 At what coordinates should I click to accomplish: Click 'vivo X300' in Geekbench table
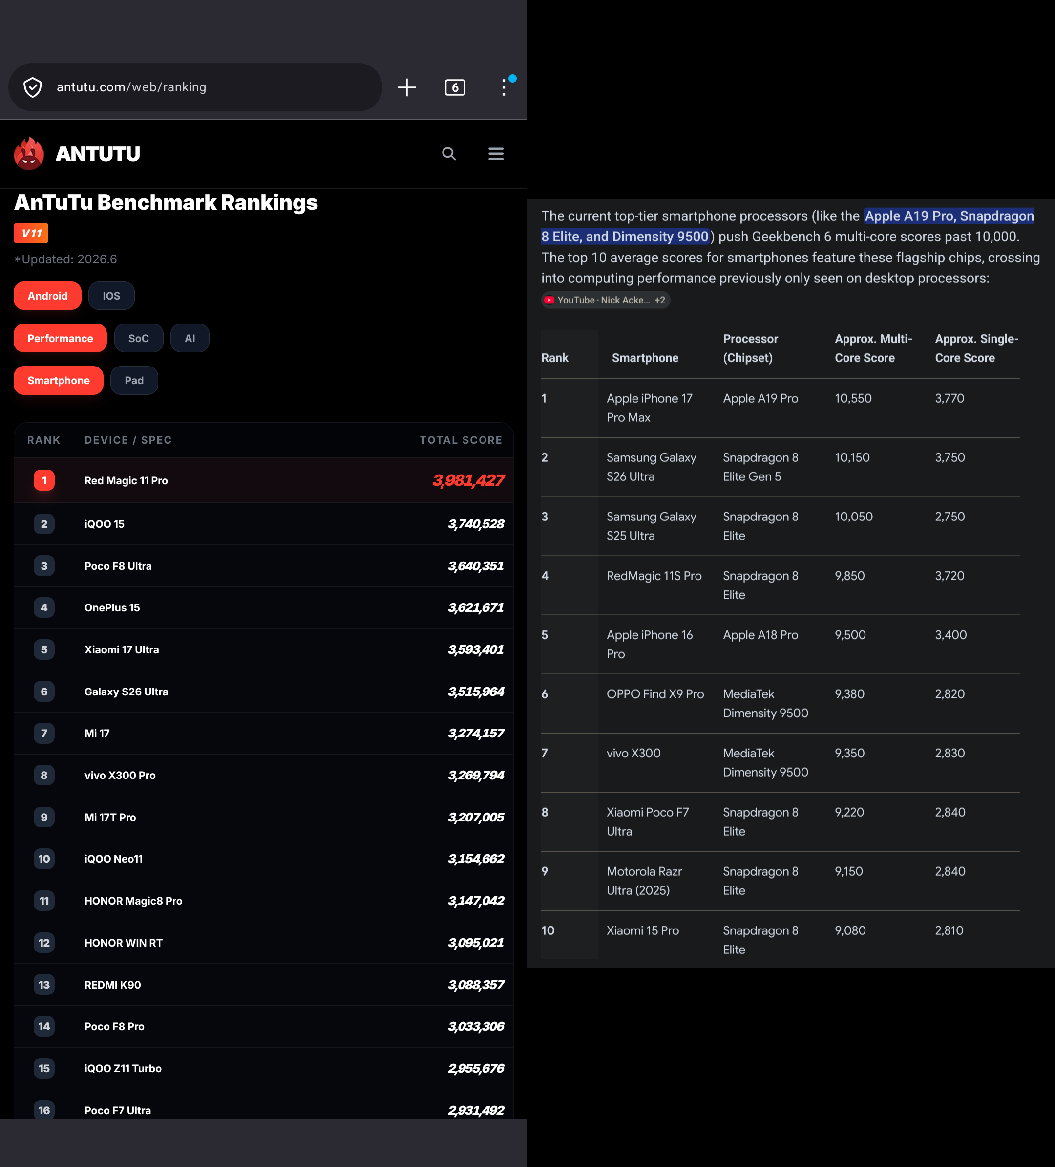click(x=633, y=753)
